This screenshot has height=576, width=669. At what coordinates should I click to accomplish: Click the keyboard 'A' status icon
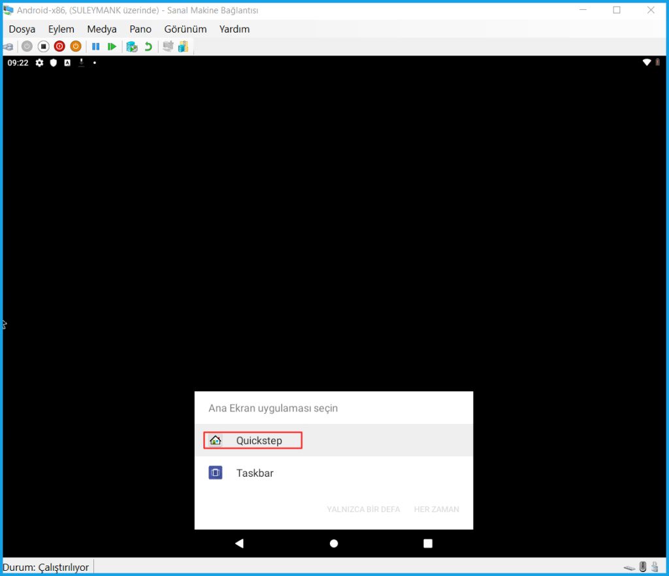pyautogui.click(x=67, y=63)
